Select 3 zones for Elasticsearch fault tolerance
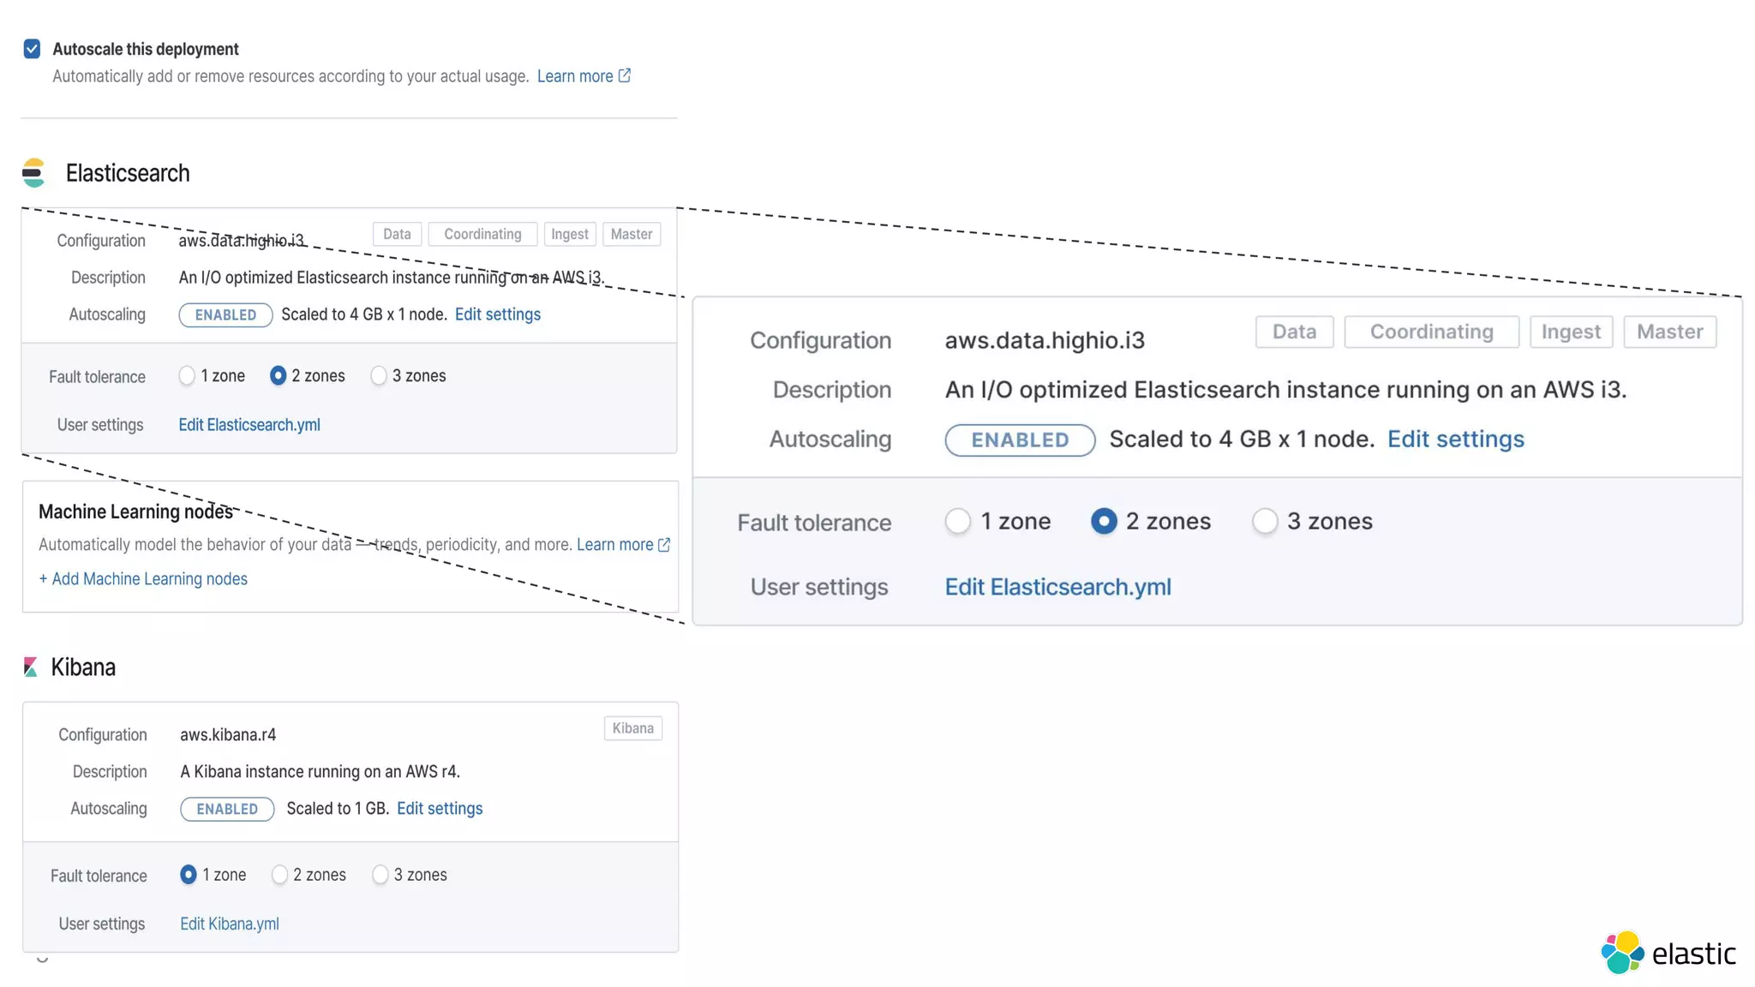The width and height of the screenshot is (1755, 987). tap(379, 376)
